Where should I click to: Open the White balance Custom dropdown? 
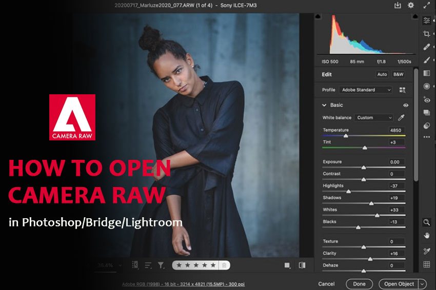[x=374, y=118]
